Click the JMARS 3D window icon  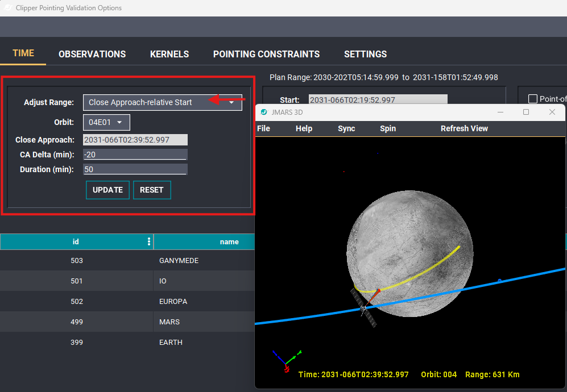pyautogui.click(x=264, y=112)
